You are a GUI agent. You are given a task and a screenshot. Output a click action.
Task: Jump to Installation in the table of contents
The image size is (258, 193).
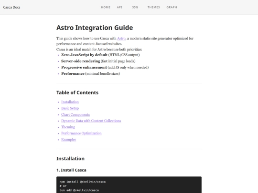tap(70, 102)
